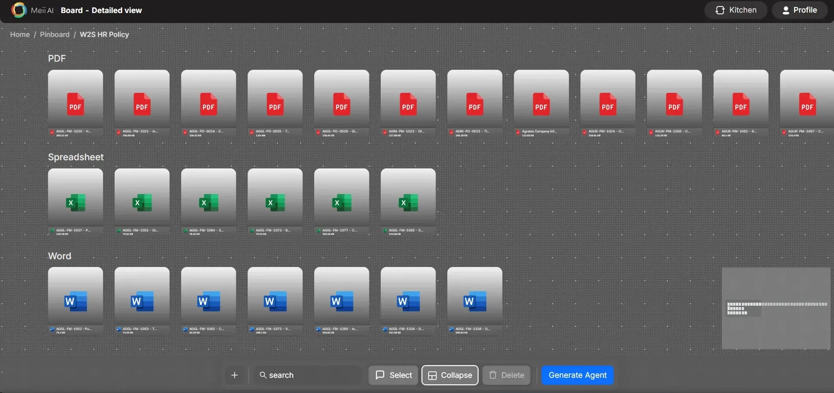This screenshot has width=834, height=393.
Task: Click the Kitchen icon
Action: click(720, 10)
